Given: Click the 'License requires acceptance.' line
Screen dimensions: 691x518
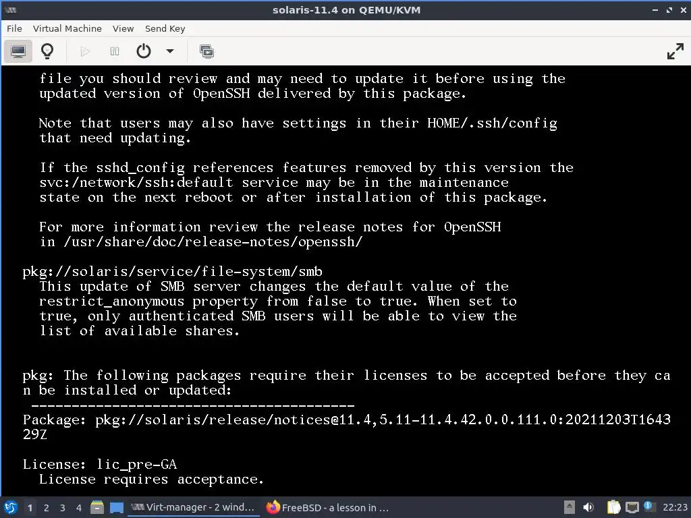Looking at the screenshot, I should point(151,480).
